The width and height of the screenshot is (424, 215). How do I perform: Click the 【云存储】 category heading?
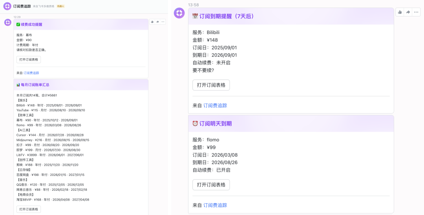click(24, 170)
